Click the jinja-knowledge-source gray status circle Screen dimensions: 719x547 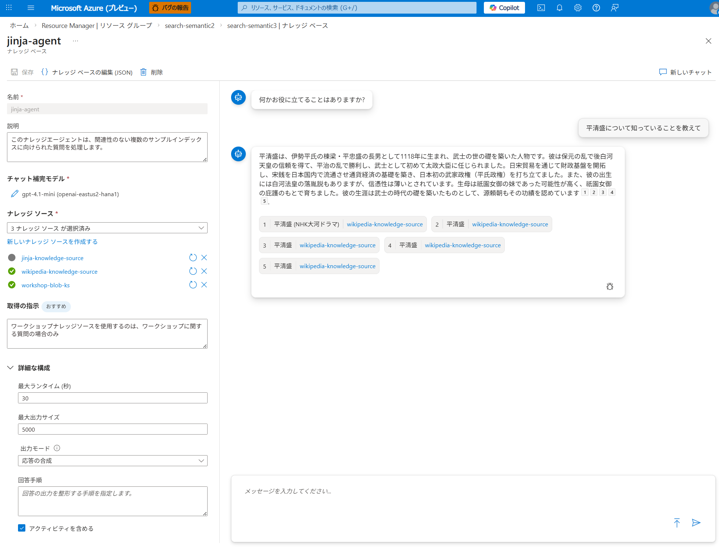(12, 258)
